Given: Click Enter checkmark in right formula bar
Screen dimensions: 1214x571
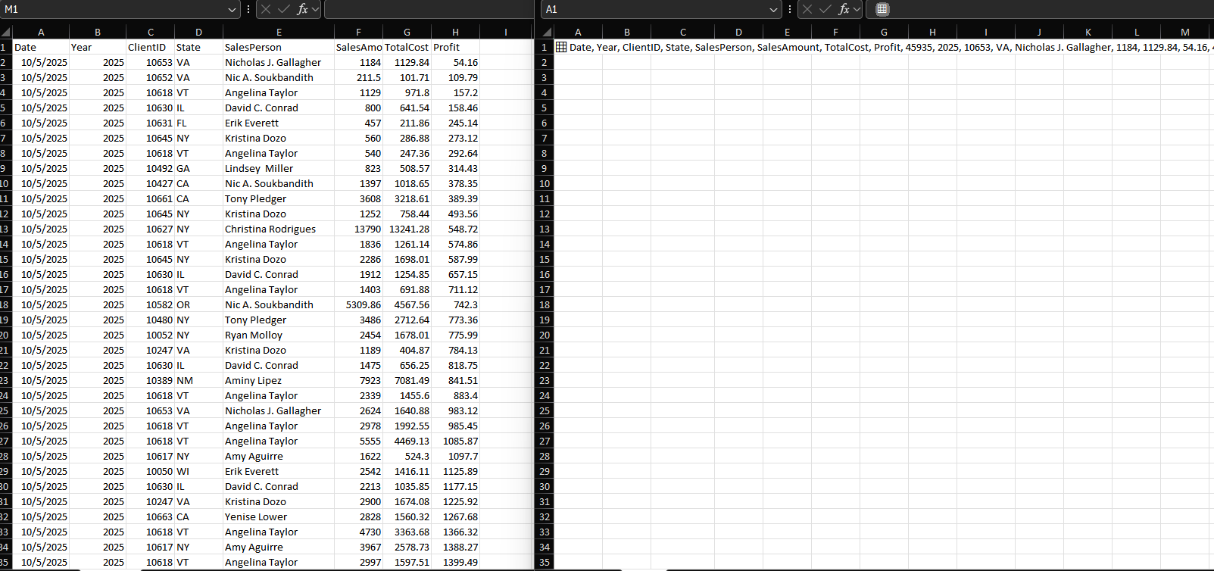Looking at the screenshot, I should pyautogui.click(x=825, y=9).
